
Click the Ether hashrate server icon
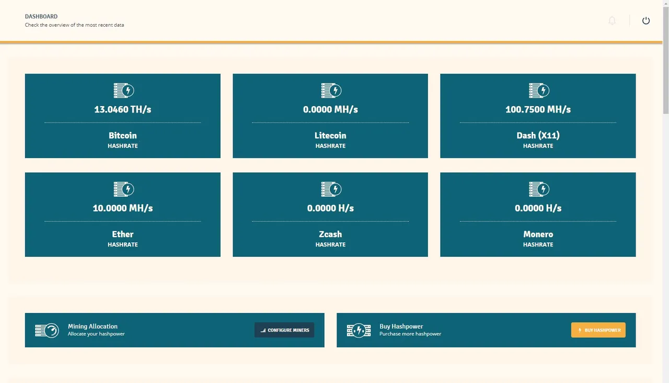(x=124, y=189)
